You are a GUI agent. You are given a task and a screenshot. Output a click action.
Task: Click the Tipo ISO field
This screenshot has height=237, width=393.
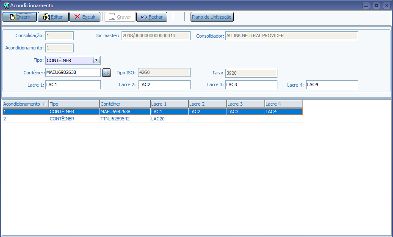coord(164,73)
